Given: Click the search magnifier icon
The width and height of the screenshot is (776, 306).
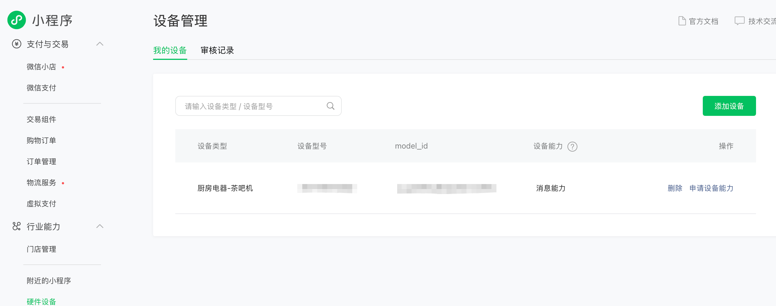Looking at the screenshot, I should pos(330,106).
